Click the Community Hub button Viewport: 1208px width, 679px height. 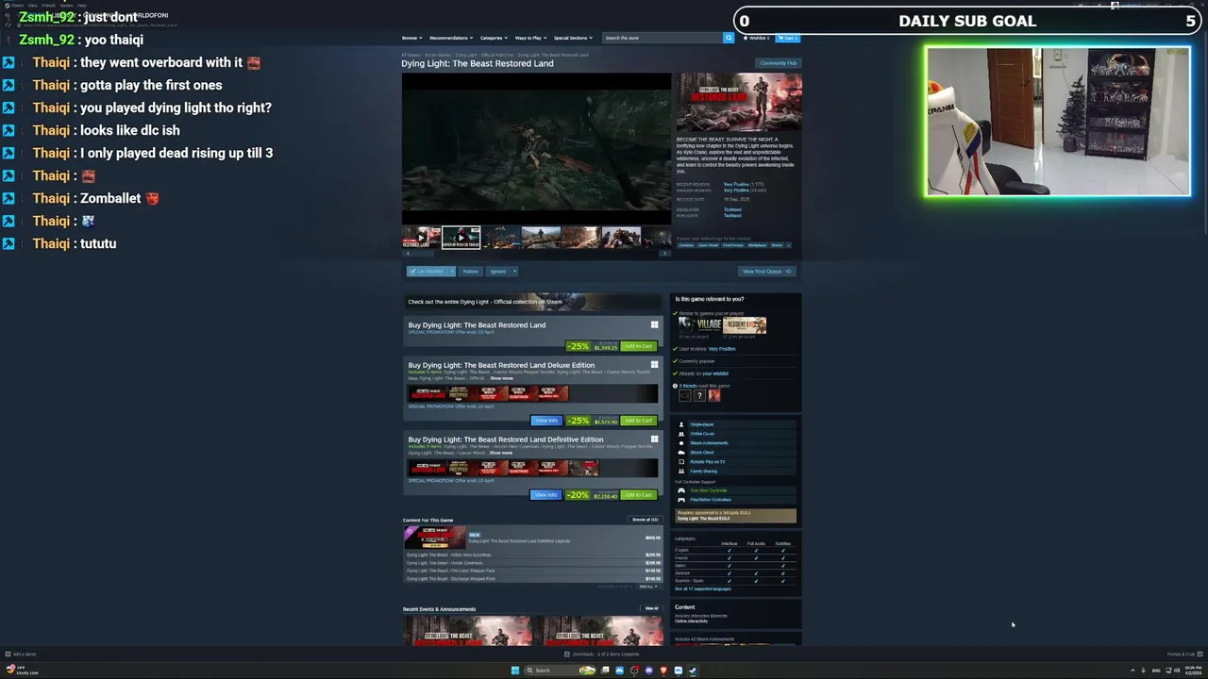(x=778, y=63)
